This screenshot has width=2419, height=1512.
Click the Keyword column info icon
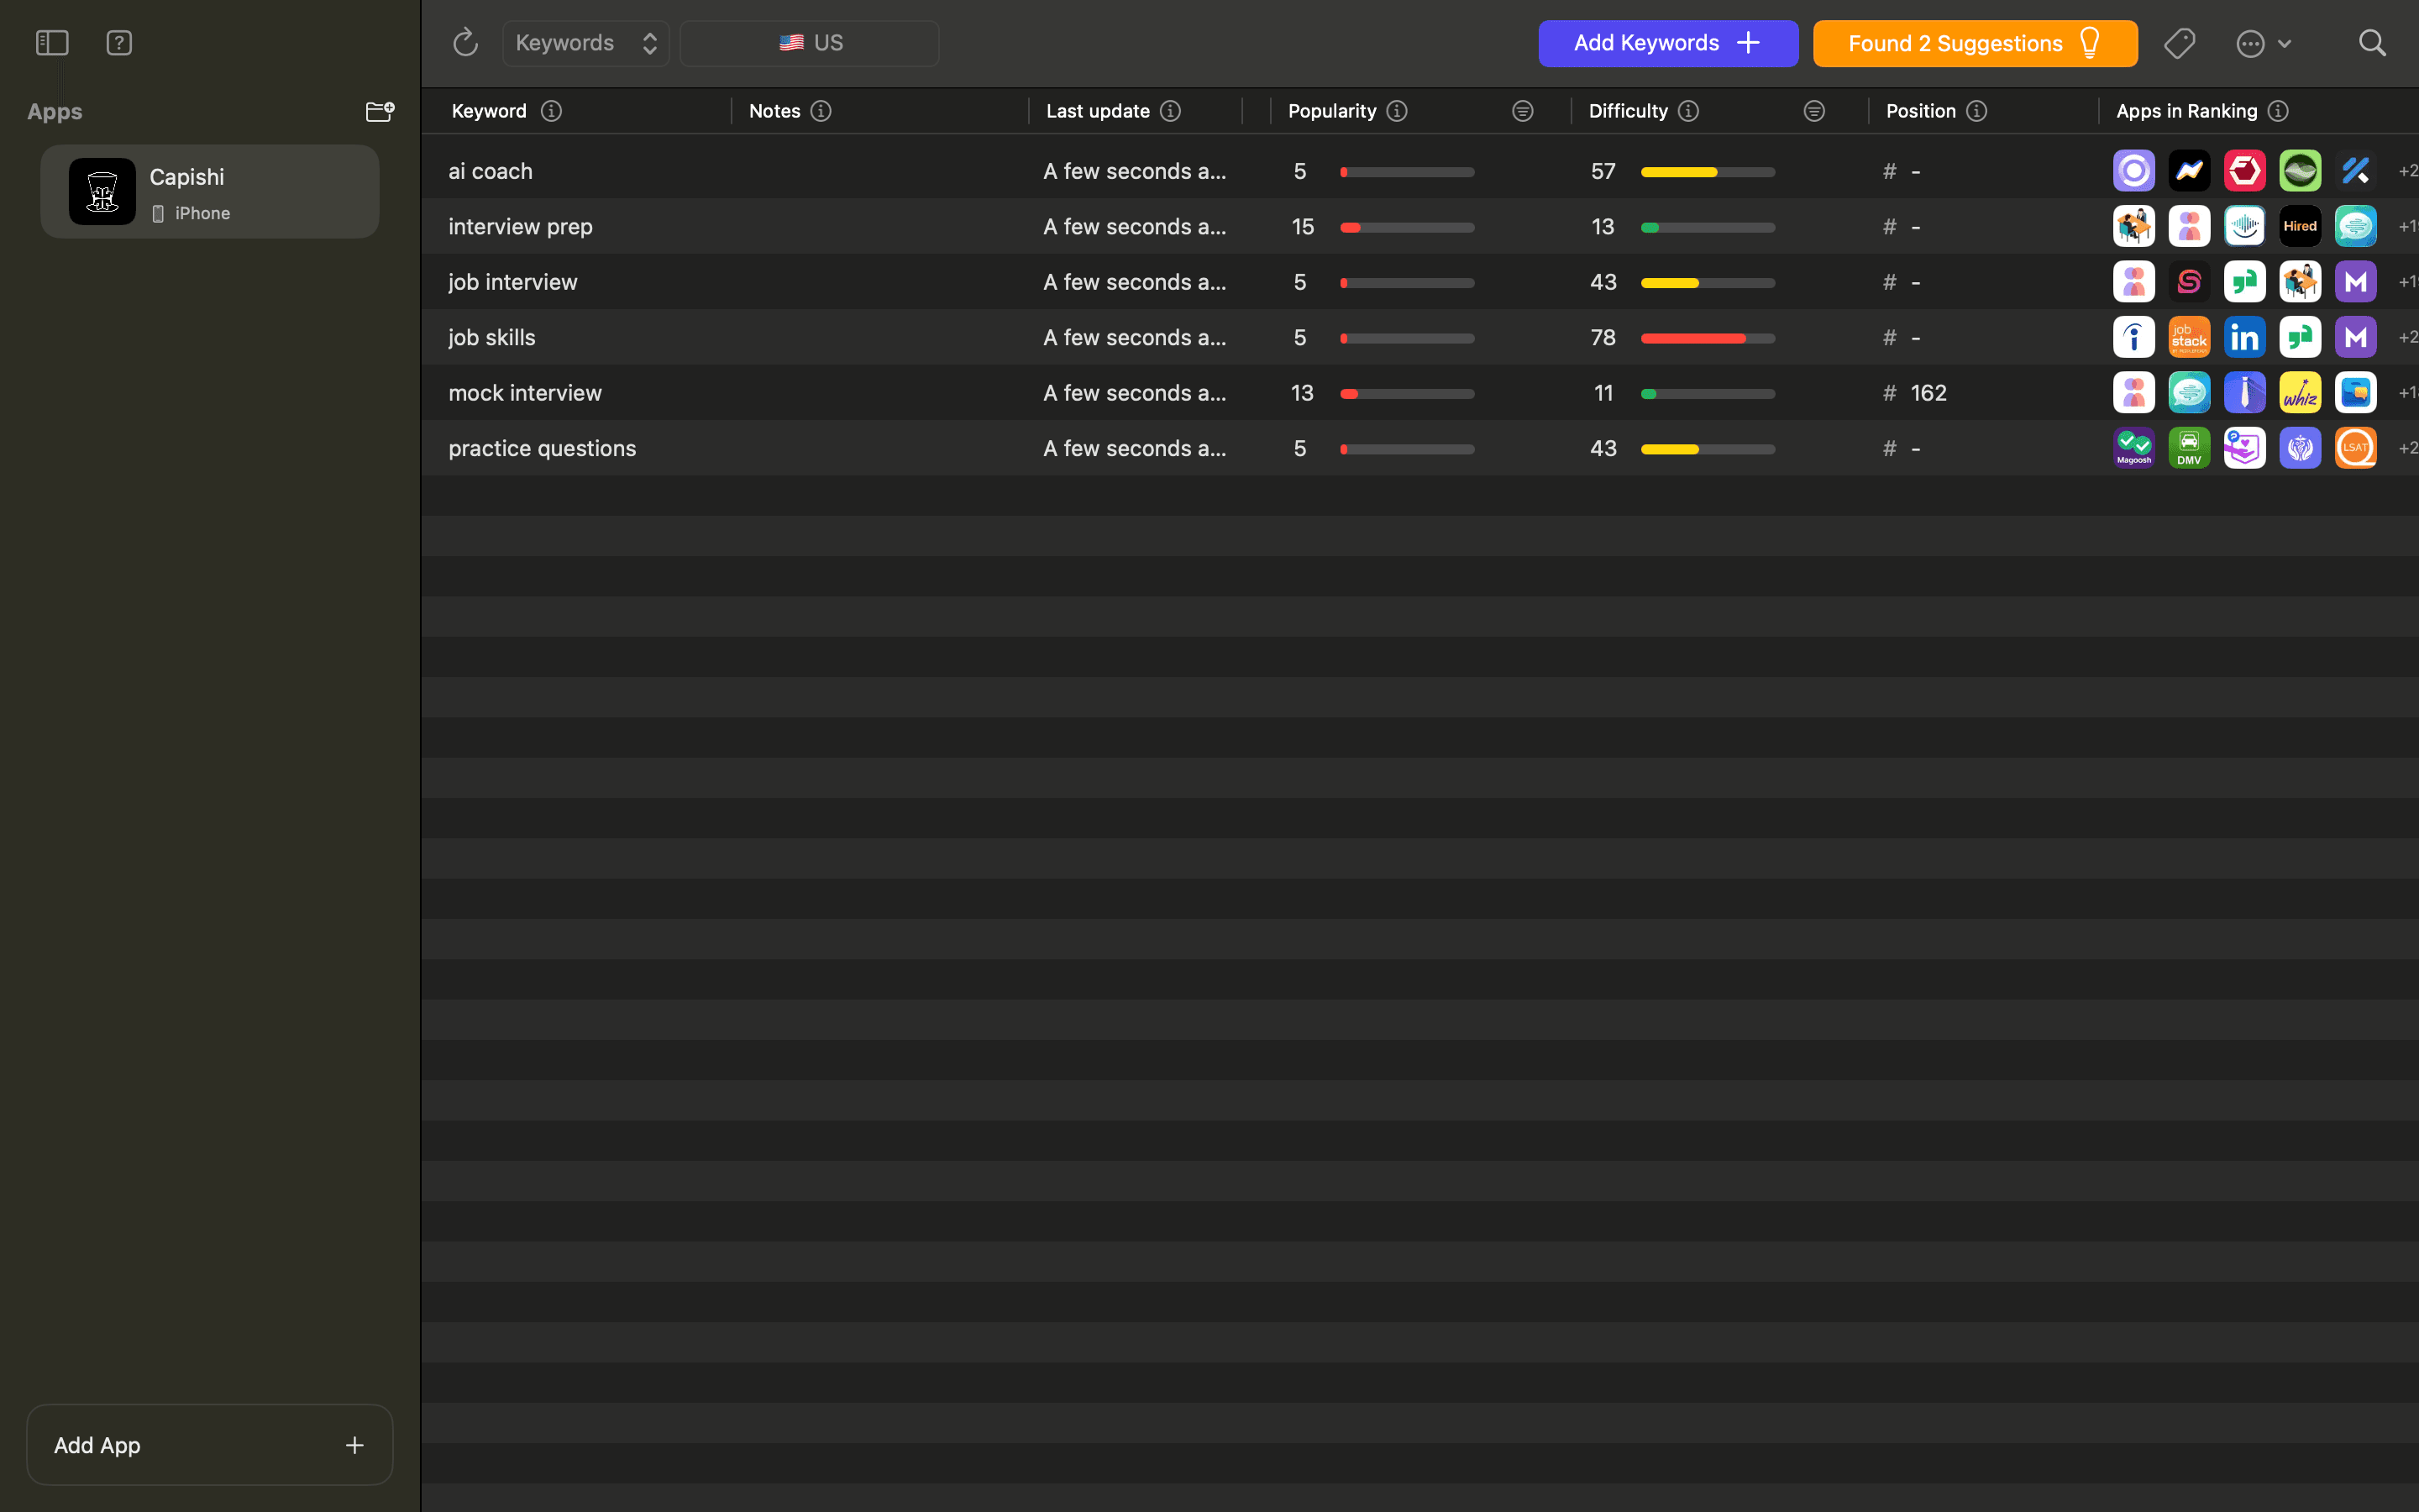click(551, 111)
